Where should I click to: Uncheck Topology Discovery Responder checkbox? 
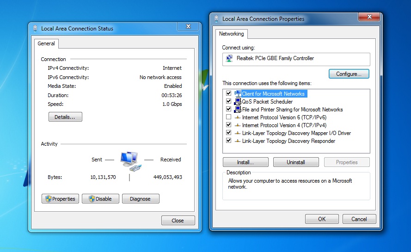pyautogui.click(x=228, y=141)
